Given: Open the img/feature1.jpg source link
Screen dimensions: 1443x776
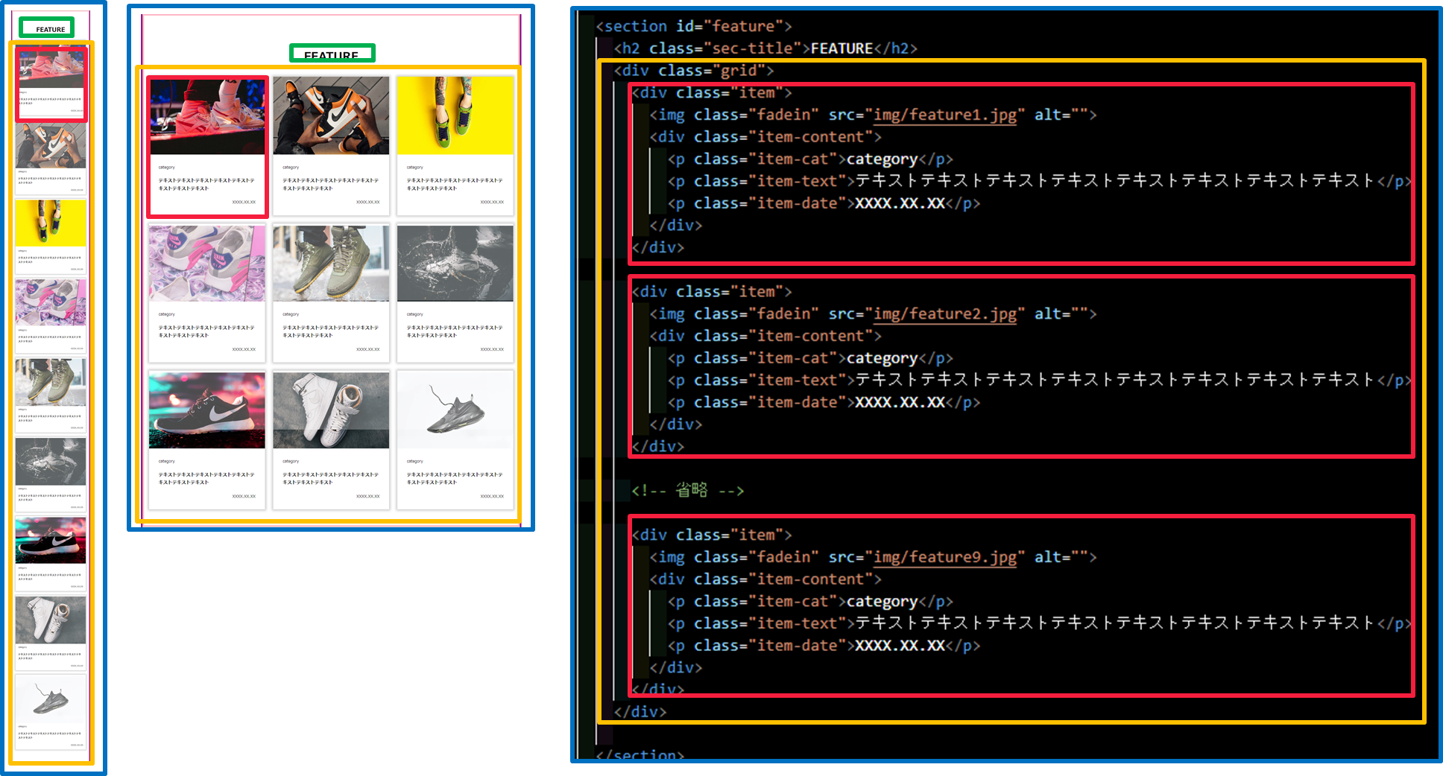Looking at the screenshot, I should [x=942, y=115].
